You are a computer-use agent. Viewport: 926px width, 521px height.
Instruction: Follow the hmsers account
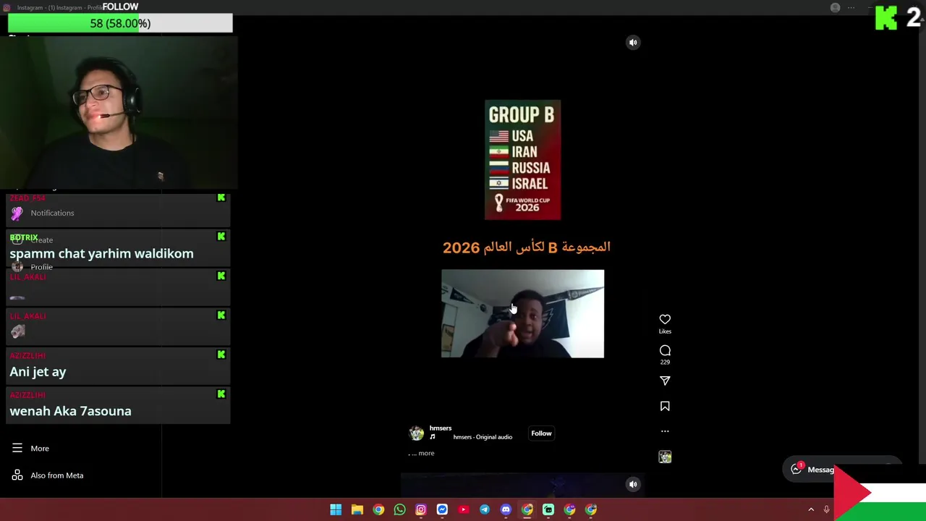(541, 433)
